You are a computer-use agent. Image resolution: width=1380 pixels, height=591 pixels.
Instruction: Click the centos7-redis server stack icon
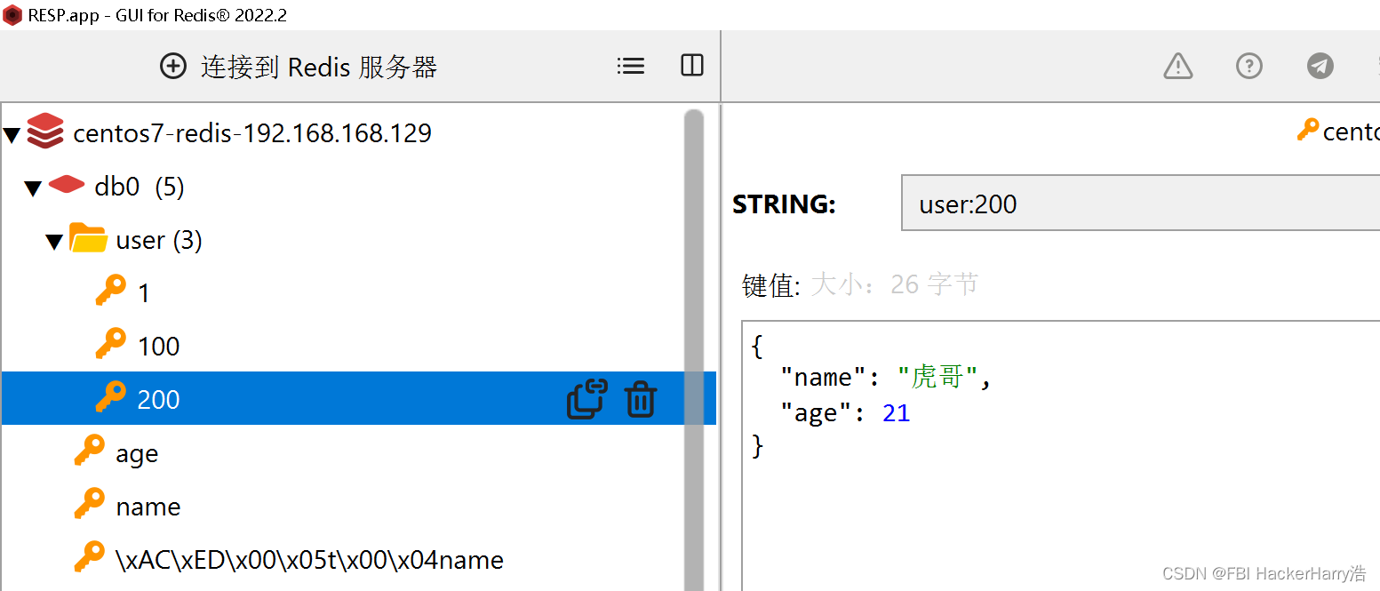pos(45,131)
